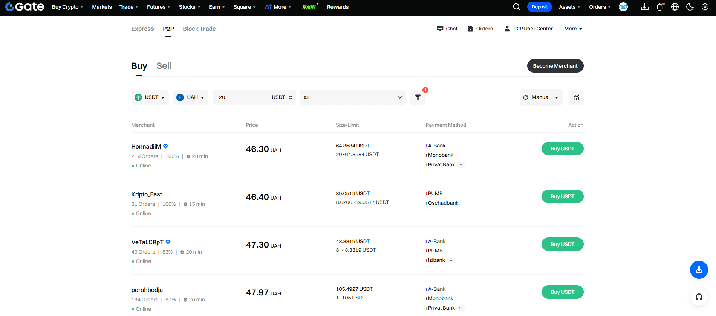
Task: Buy USDT from HennadiiM
Action: click(x=563, y=149)
